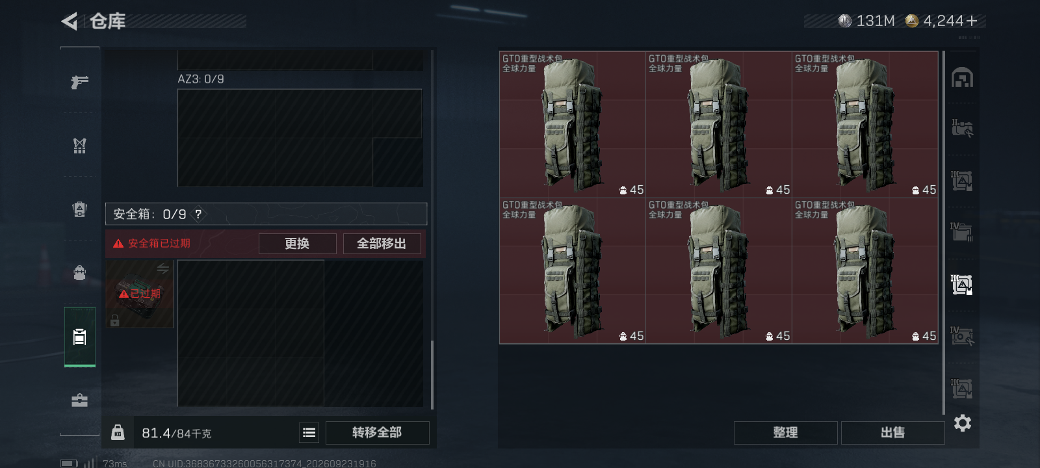
Task: Click the 更换 button for safe box
Action: pos(297,244)
